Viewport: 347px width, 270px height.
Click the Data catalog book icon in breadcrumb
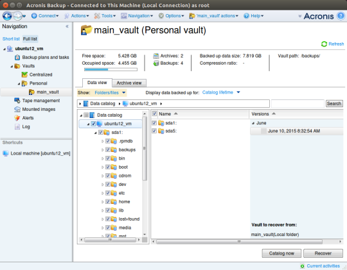(x=86, y=104)
